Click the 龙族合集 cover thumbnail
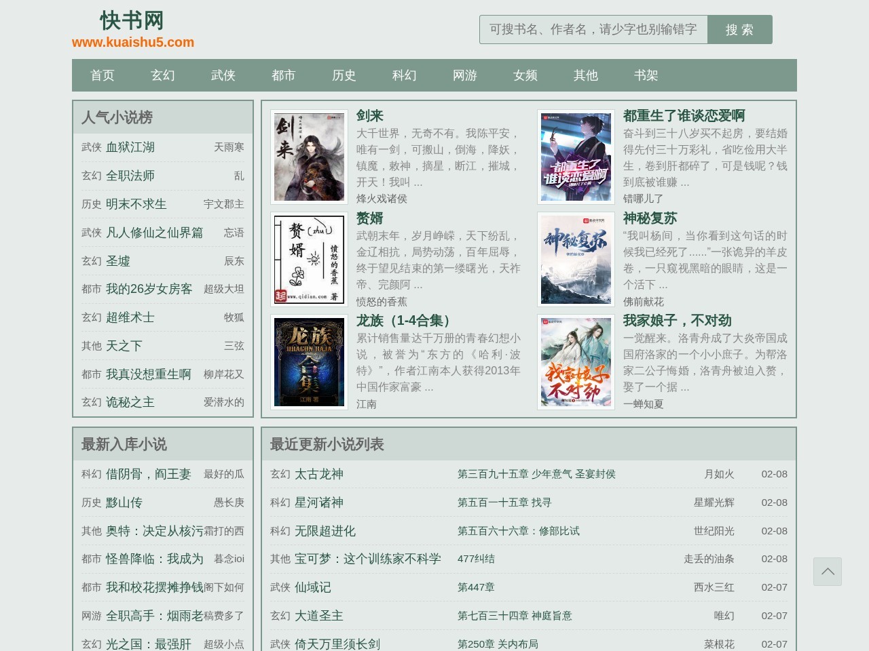 coord(308,362)
